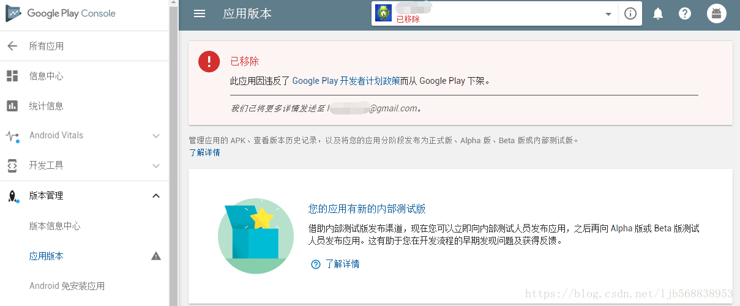Screen dimensions: 740x306
Task: Select 版本信息中心 submenu item
Action: coord(55,226)
